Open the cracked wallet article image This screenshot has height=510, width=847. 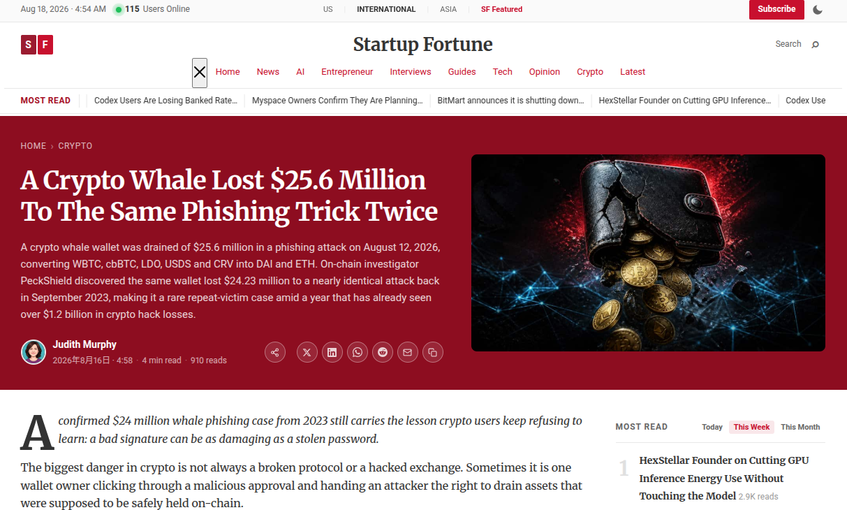[x=648, y=253]
